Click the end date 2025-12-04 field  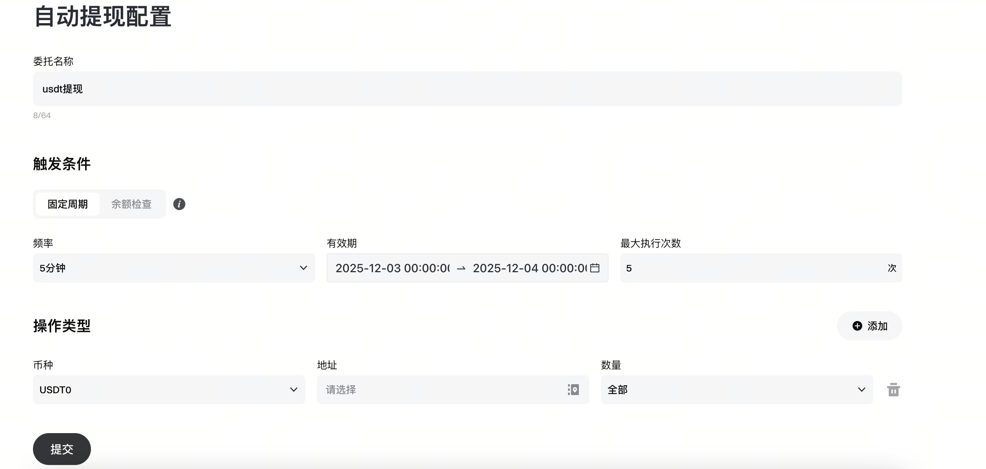[x=529, y=268]
